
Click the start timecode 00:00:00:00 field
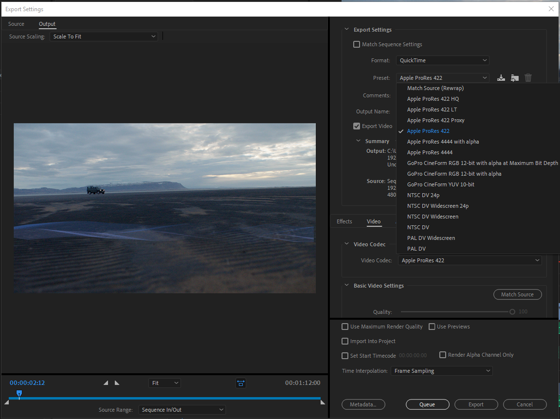(x=413, y=355)
